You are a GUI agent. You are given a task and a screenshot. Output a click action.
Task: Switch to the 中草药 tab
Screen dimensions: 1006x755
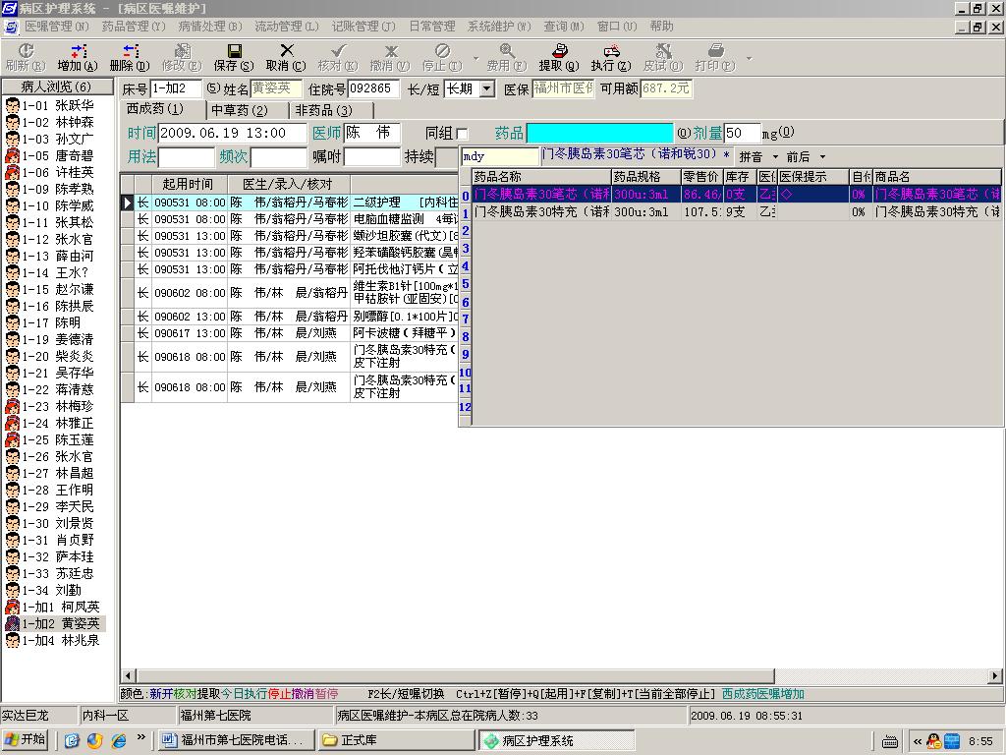tap(239, 110)
